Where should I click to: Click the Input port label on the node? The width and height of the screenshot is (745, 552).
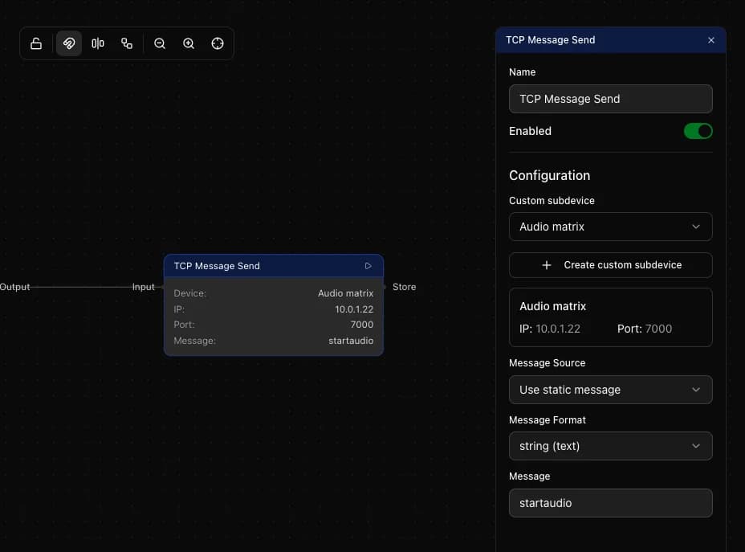click(x=144, y=287)
